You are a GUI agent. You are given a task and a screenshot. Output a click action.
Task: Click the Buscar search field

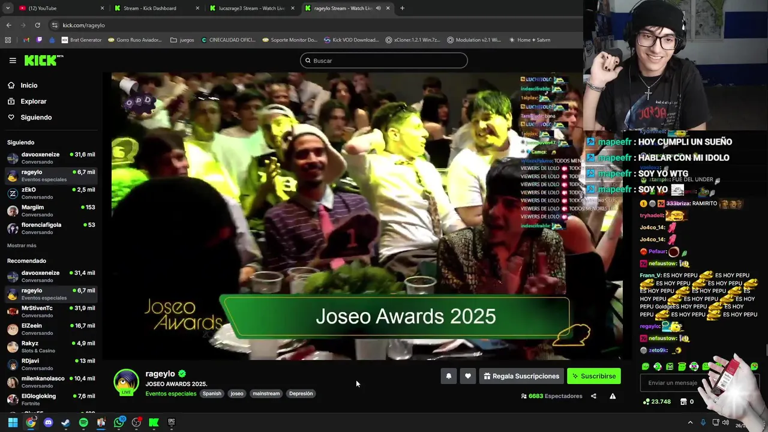384,61
